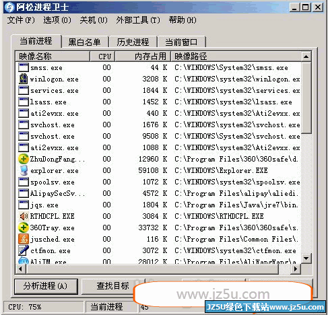Click path C:\WINDOWS\System32\smss.exe
Image resolution: width=328 pixels, height=315 pixels.
pos(231,67)
